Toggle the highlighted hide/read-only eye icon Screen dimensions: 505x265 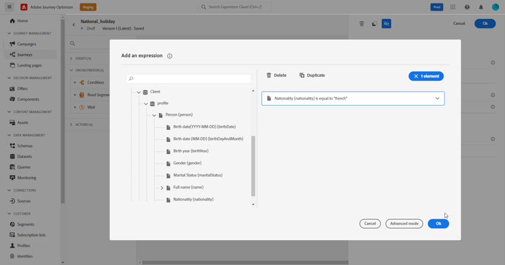(386, 24)
